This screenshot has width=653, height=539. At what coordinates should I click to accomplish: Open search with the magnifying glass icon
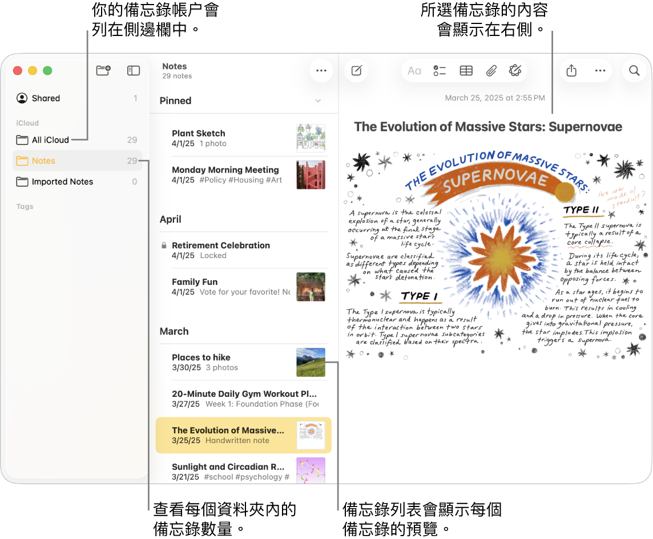pos(634,70)
